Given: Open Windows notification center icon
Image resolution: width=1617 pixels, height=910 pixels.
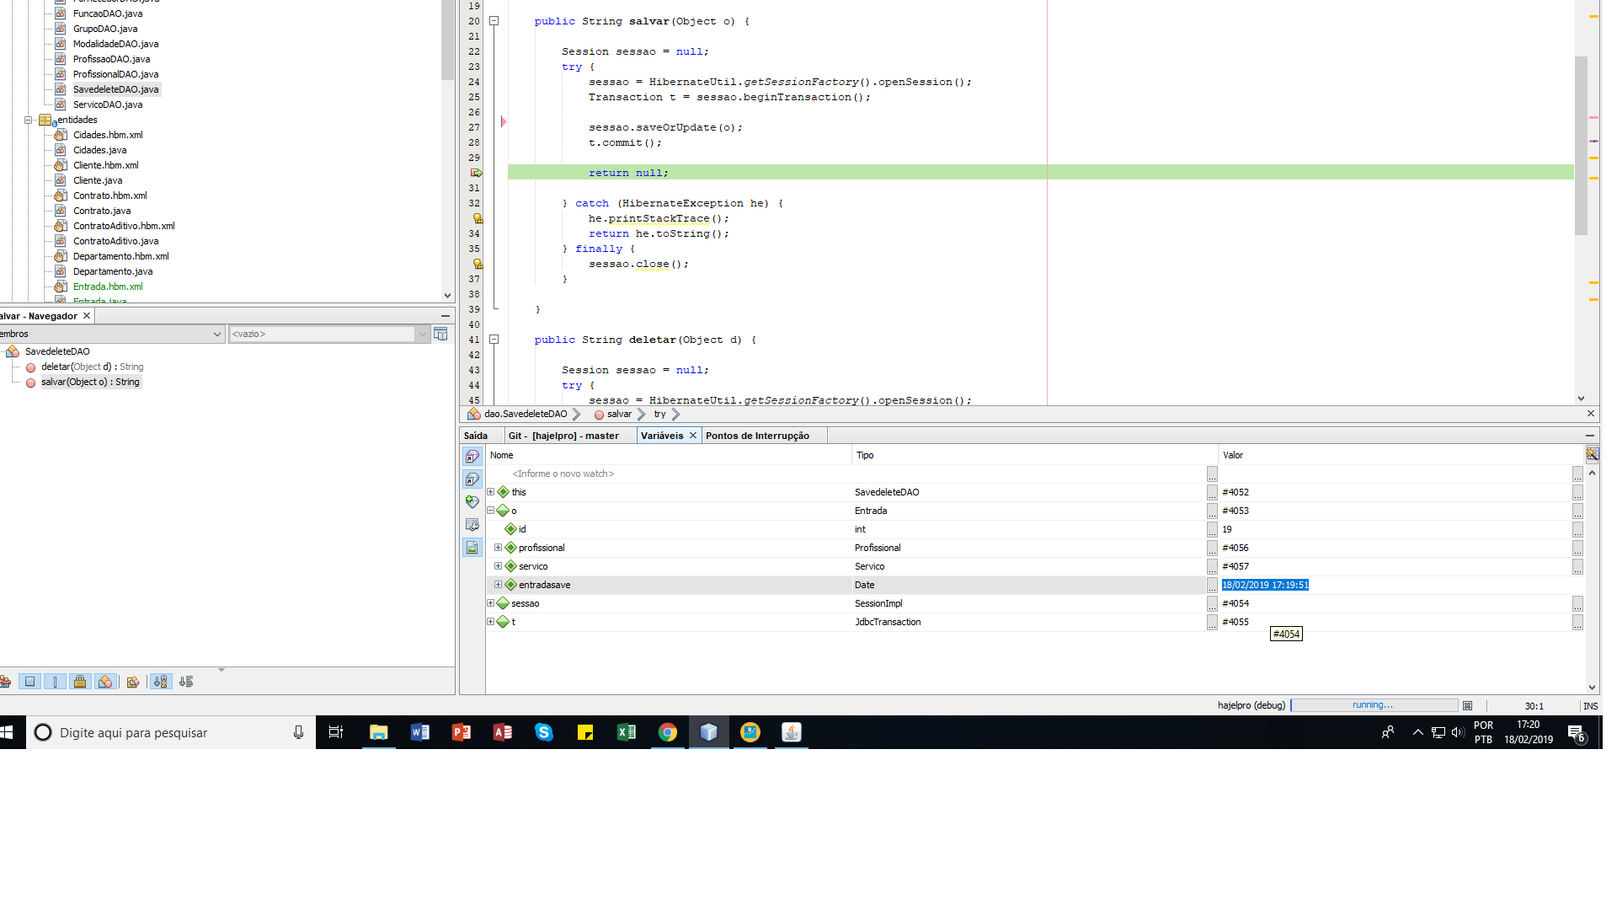Looking at the screenshot, I should [x=1577, y=733].
